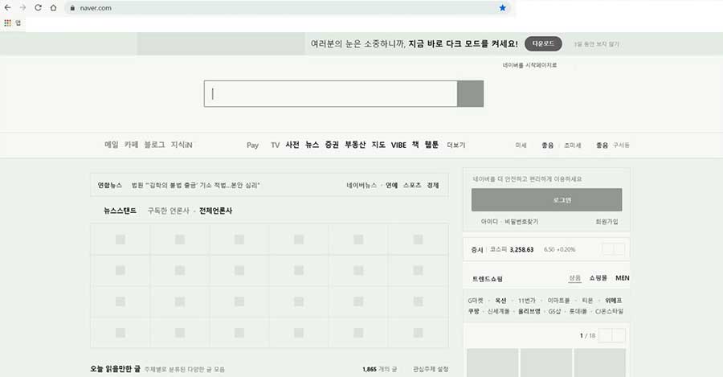723x377 pixels.
Task: Open TV in the service menu
Action: (276, 145)
